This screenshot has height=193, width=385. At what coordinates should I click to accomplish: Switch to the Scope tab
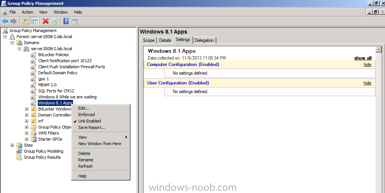(149, 40)
